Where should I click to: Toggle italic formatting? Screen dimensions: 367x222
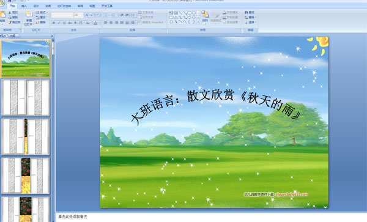click(59, 23)
